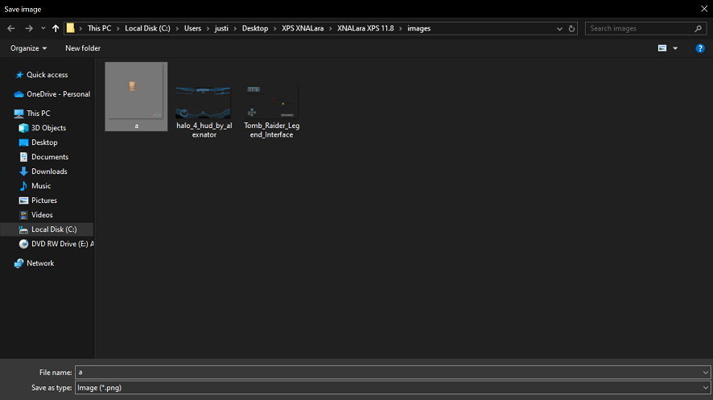Open recent locations dropdown arrow
The height and width of the screenshot is (400, 713).
43,28
